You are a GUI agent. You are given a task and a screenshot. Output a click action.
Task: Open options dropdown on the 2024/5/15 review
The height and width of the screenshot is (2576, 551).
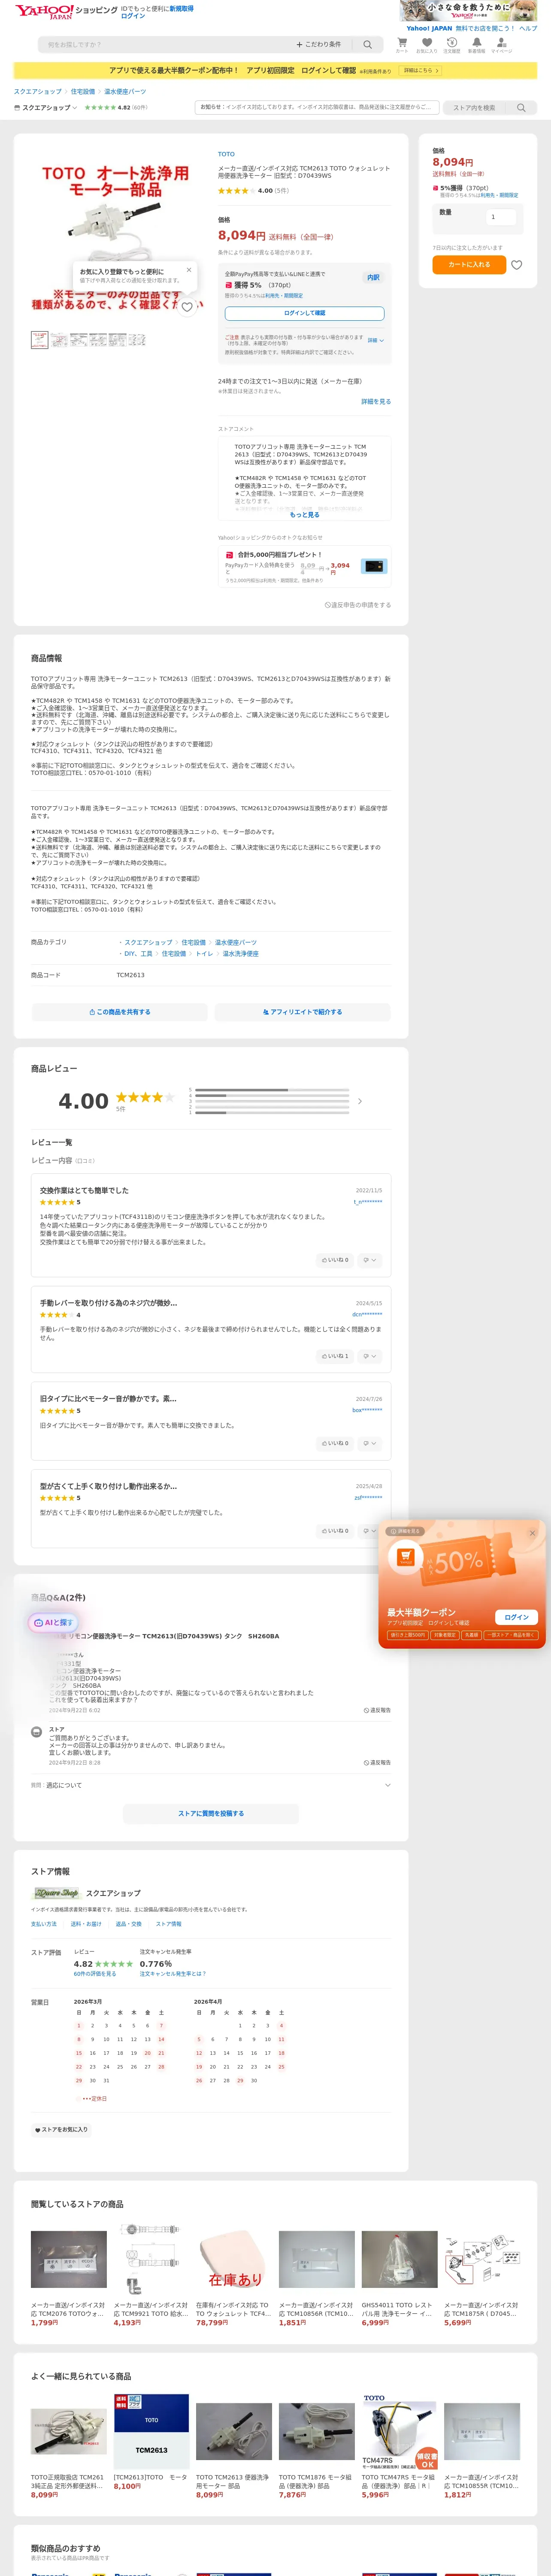click(370, 1356)
